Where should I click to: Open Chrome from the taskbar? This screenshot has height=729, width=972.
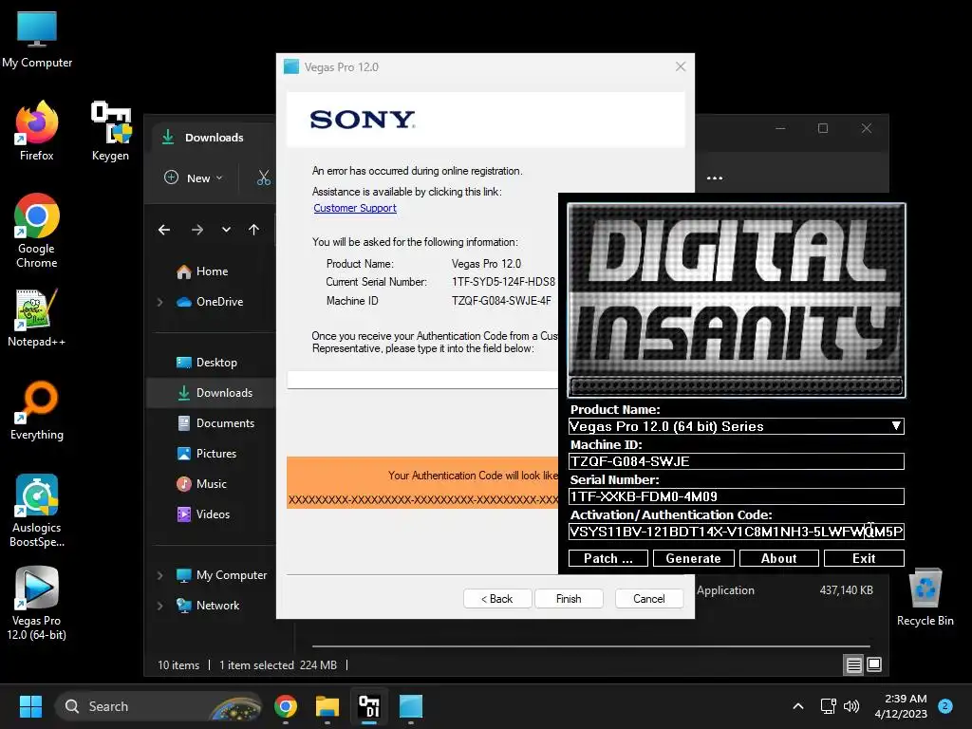pos(286,706)
